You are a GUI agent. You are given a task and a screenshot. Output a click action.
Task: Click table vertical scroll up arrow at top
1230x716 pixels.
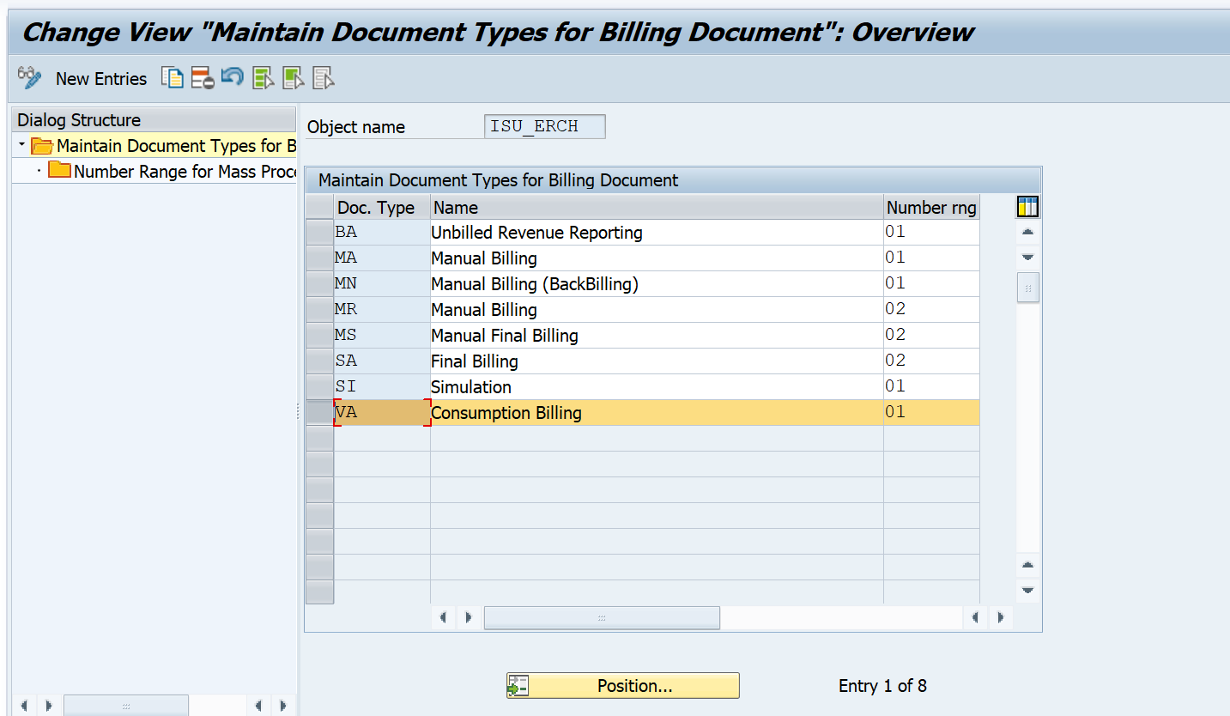click(x=1027, y=233)
